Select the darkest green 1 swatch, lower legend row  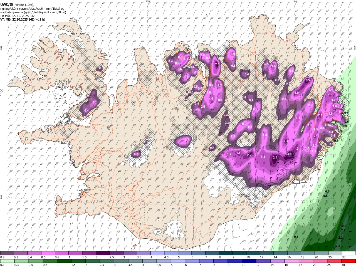tap(64, 261)
